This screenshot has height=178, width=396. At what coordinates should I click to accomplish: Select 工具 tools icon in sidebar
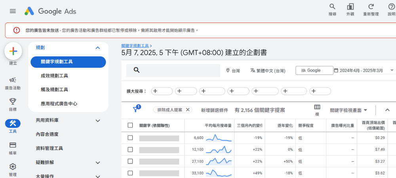tap(13, 123)
